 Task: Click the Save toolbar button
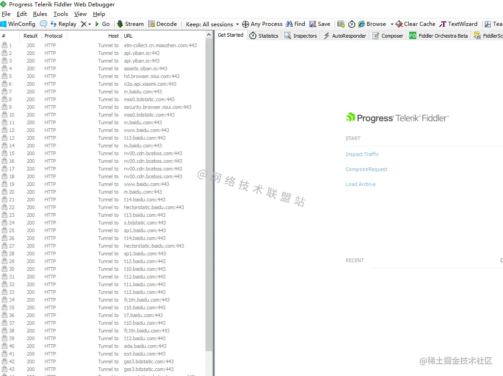320,24
